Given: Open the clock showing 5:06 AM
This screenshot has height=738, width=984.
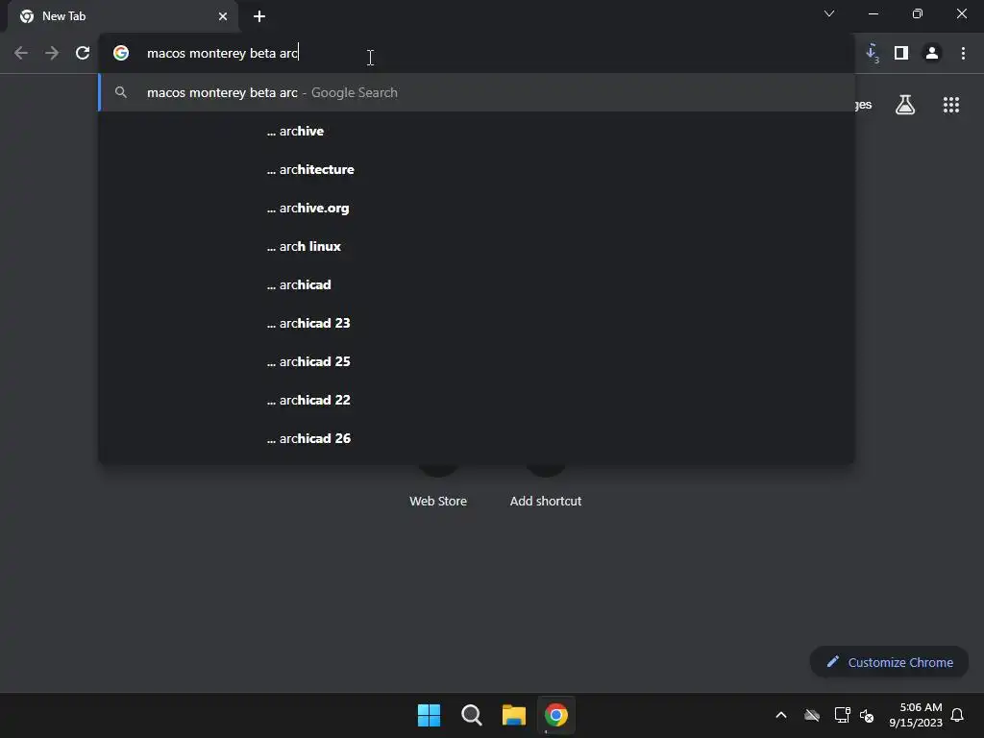Looking at the screenshot, I should 916,715.
